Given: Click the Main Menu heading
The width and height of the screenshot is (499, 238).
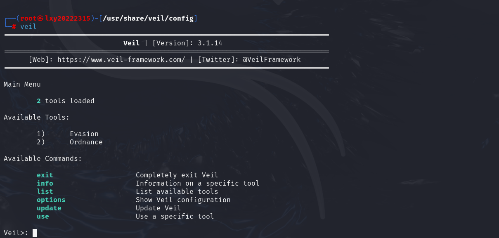Looking at the screenshot, I should pyautogui.click(x=22, y=84).
